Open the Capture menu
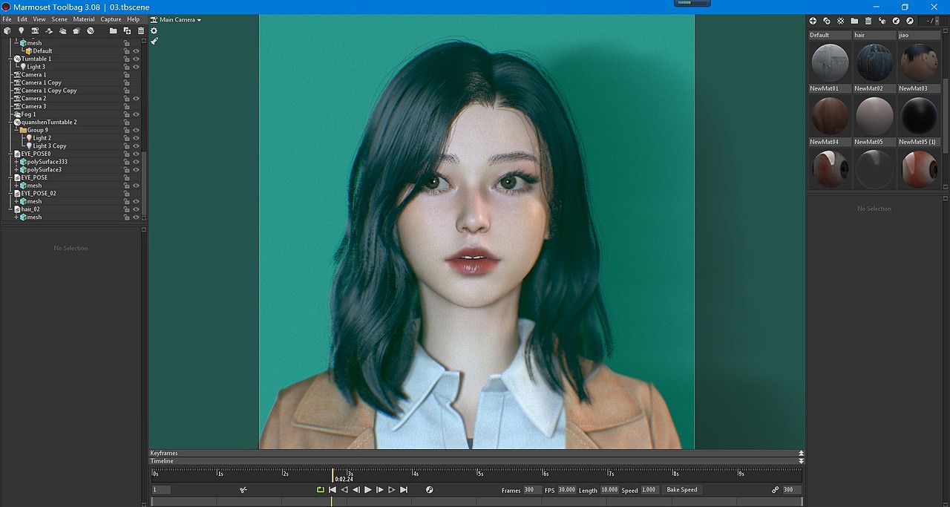 (111, 19)
